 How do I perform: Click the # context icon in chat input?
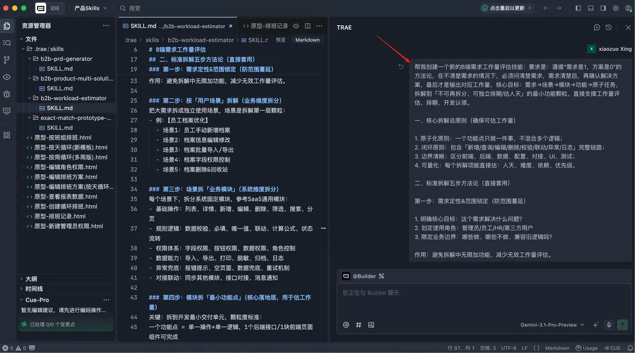359,325
